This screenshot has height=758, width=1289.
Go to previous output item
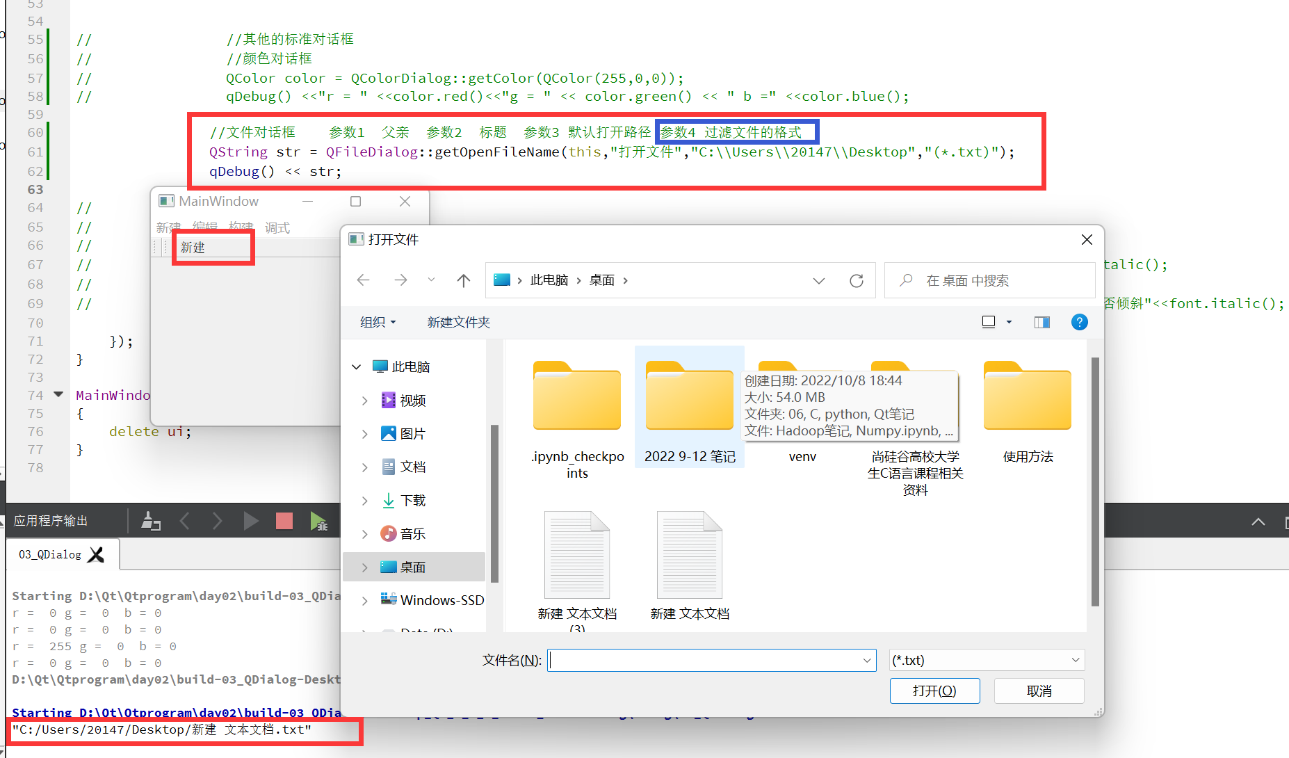[184, 521]
